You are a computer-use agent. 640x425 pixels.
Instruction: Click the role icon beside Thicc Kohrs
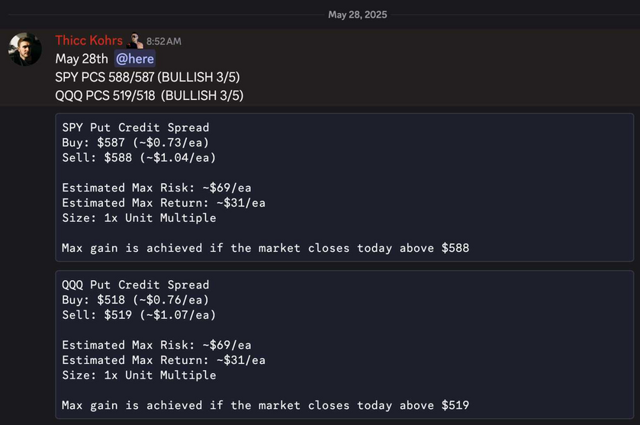tap(135, 41)
